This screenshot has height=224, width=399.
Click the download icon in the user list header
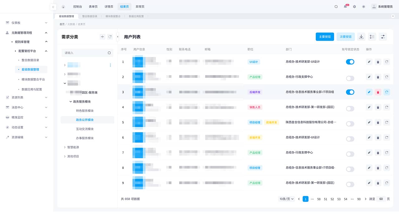[361, 37]
